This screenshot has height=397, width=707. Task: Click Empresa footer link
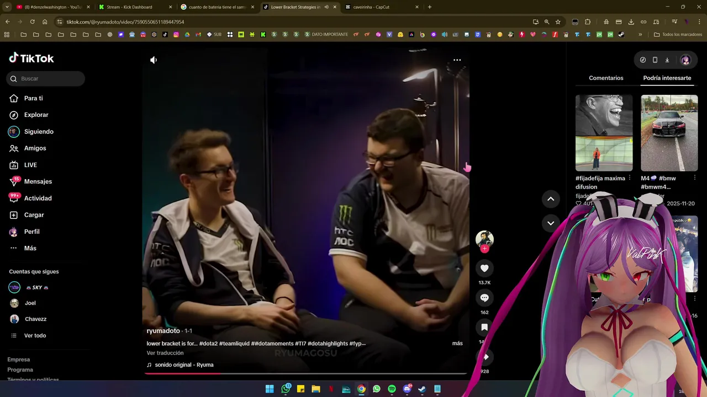pos(19,360)
